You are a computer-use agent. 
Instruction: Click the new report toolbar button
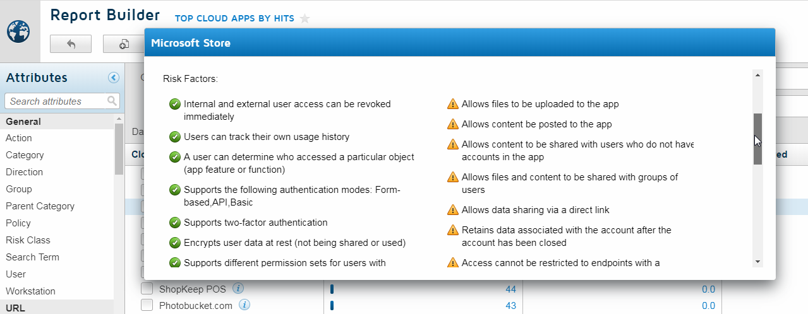point(124,44)
